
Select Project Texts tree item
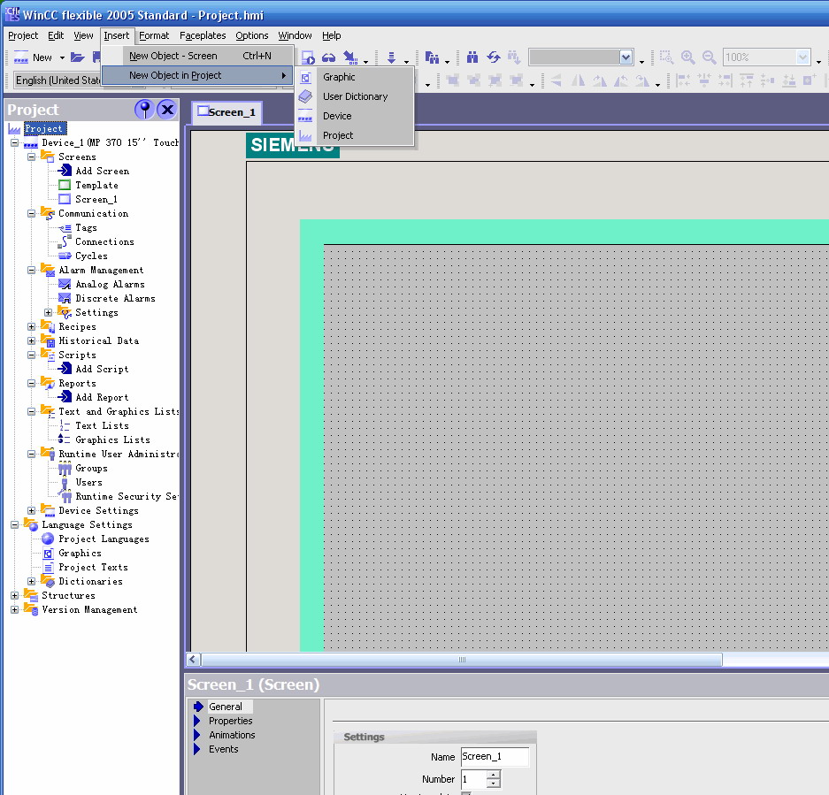pyautogui.click(x=93, y=567)
